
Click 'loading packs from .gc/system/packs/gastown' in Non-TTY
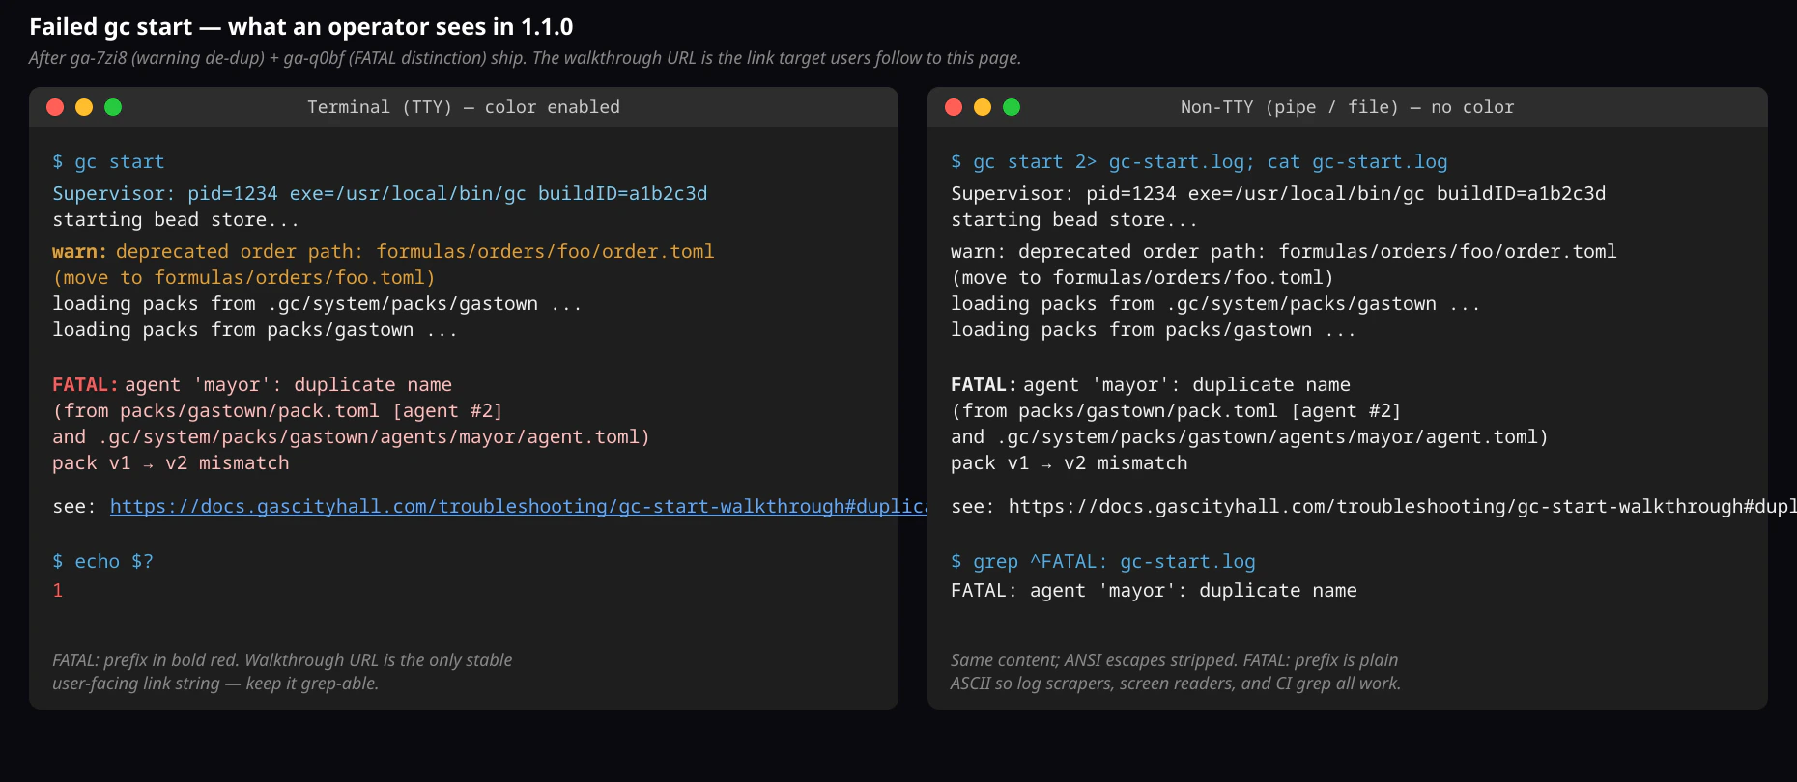pyautogui.click(x=1215, y=304)
